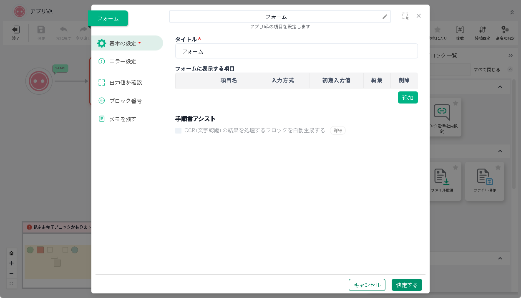521x298 pixels.
Task: Toggle the OCR auto-generate blocks checkbox
Action: (179, 131)
